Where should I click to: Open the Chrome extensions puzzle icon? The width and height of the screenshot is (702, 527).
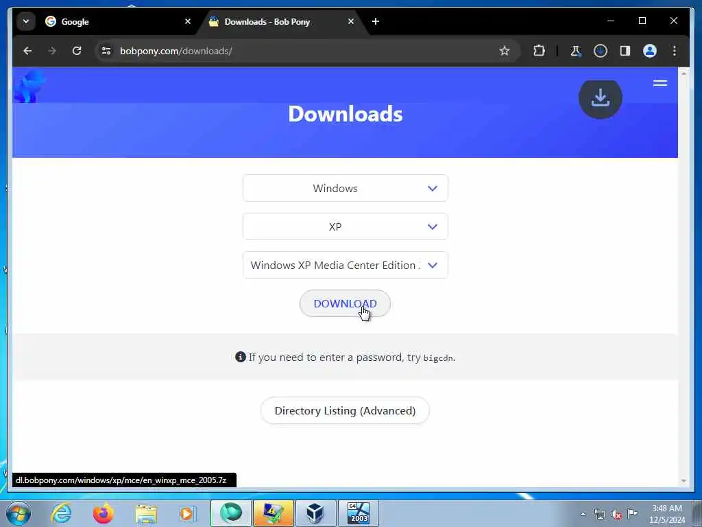coord(539,51)
